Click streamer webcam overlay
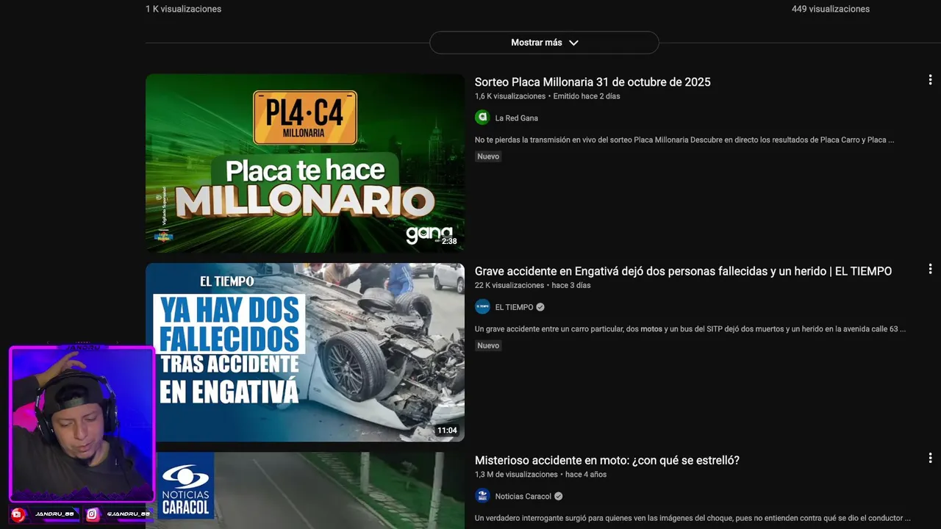The height and width of the screenshot is (529, 941). (82, 425)
